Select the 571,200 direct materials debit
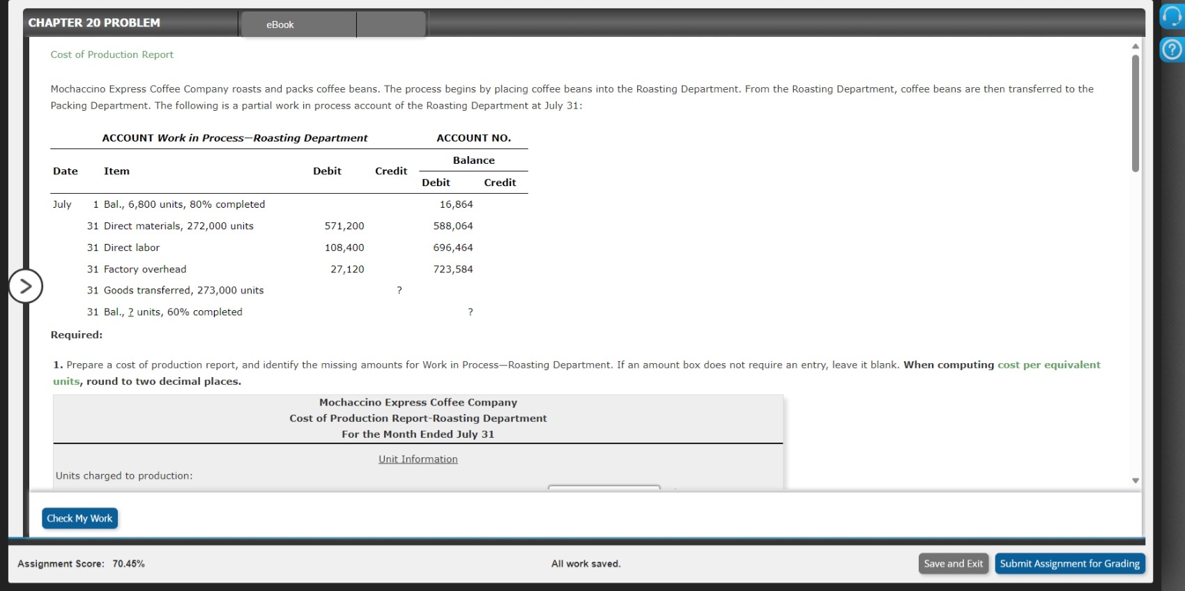Viewport: 1185px width, 591px height. tap(344, 226)
